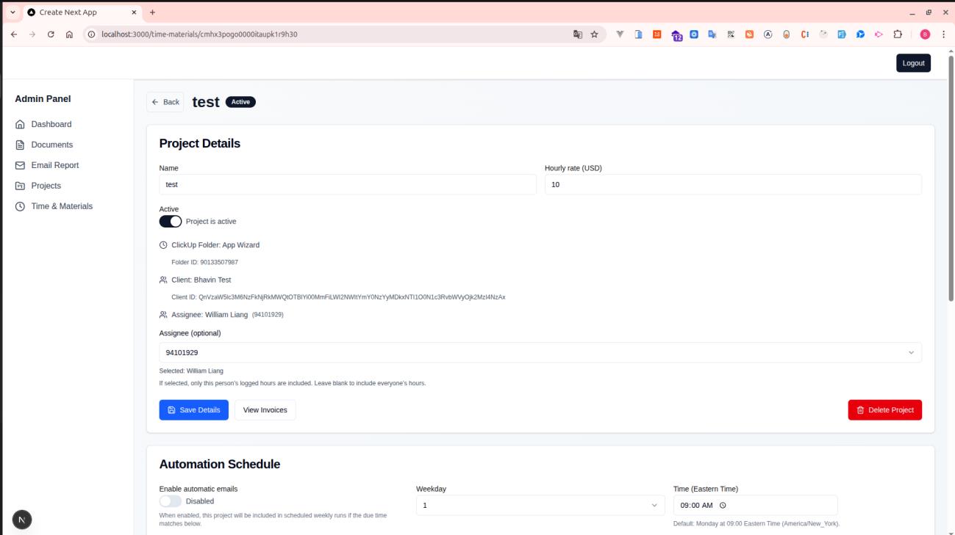Toggle off the Project is active switch

click(x=171, y=221)
